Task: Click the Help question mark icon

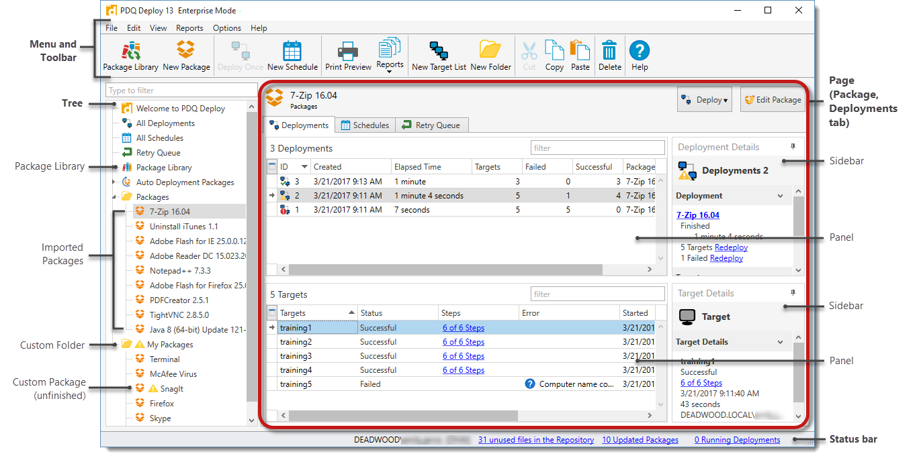Action: pyautogui.click(x=640, y=51)
